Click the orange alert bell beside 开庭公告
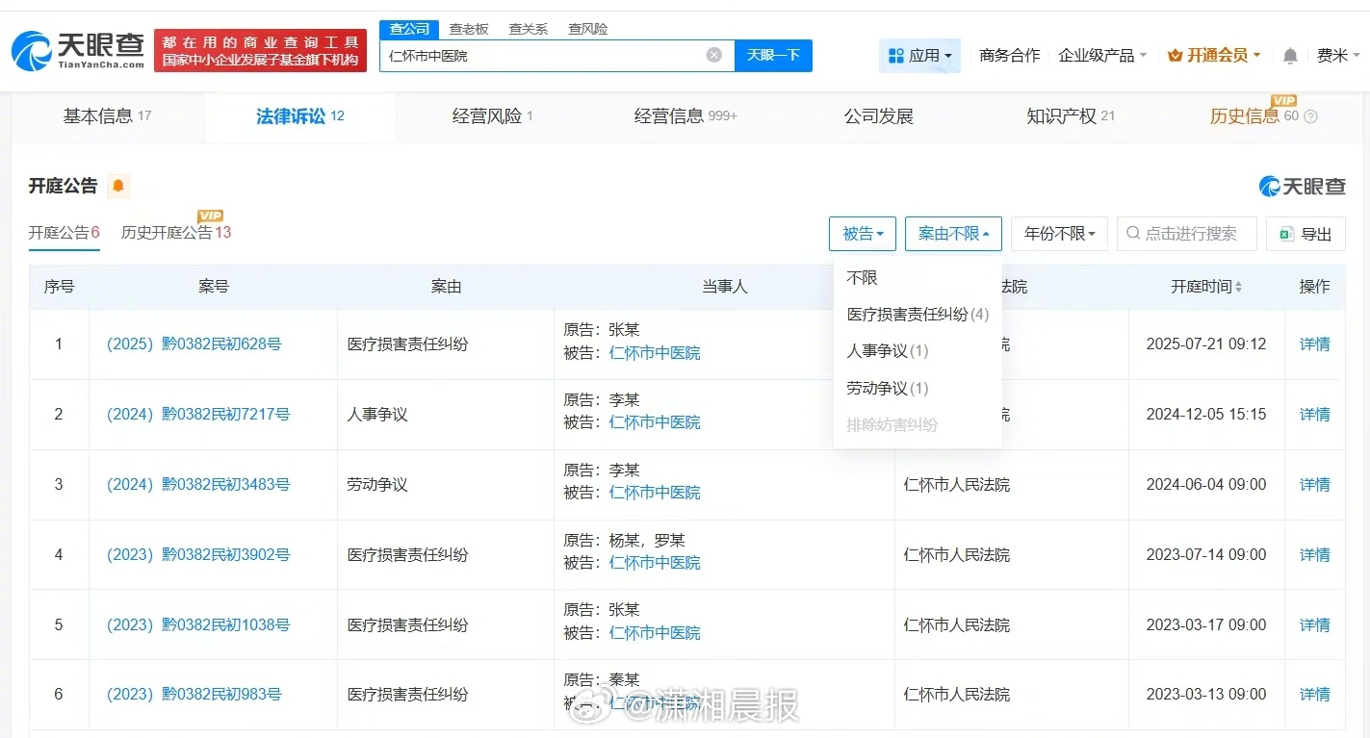Viewport: 1370px width, 738px height. pyautogui.click(x=118, y=186)
